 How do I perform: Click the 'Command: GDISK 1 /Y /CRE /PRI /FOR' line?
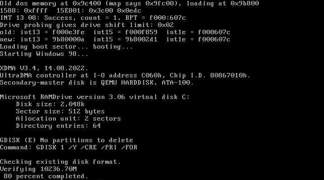(x=68, y=147)
